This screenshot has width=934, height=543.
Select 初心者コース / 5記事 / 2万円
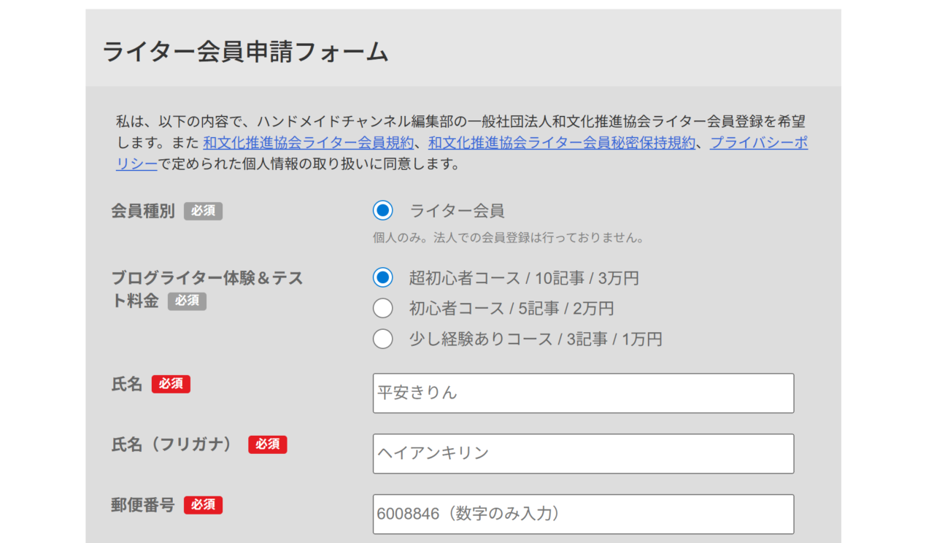coord(383,309)
